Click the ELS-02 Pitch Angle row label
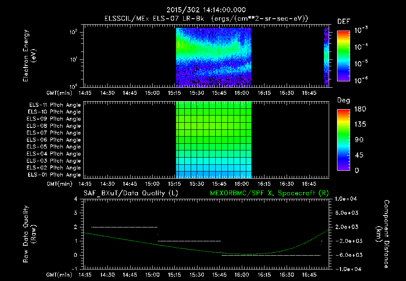 (54, 168)
